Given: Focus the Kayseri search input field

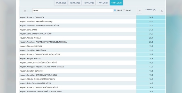Looking at the screenshot, I should point(73,10).
